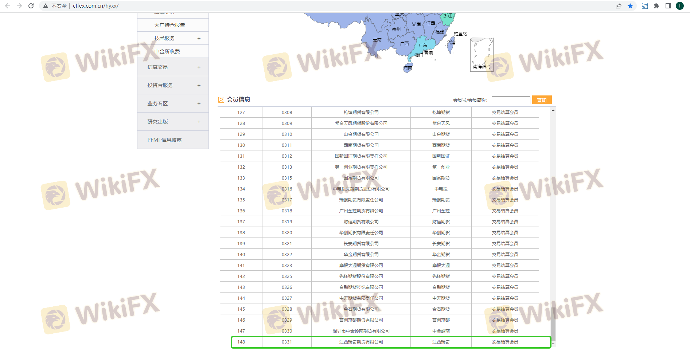
Task: Click the not-secure warning icon
Action: pos(46,6)
